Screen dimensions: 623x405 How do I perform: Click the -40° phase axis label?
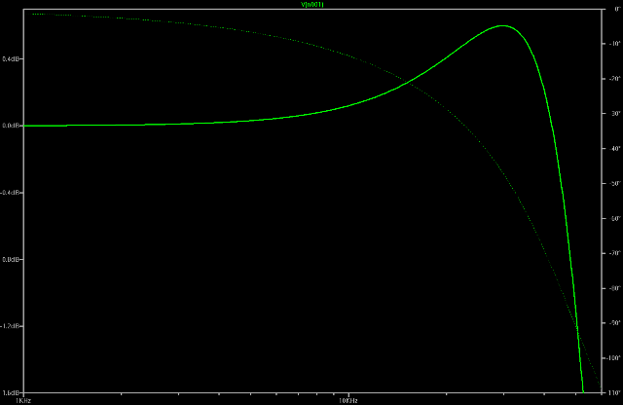[x=613, y=149]
